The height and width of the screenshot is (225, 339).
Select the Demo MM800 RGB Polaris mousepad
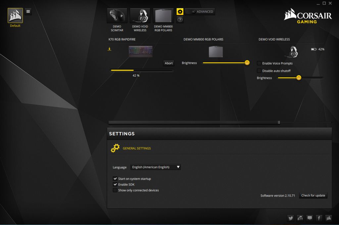pos(163,16)
